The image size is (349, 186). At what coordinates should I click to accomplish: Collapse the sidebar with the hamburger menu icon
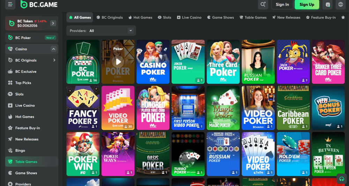(x=10, y=5)
